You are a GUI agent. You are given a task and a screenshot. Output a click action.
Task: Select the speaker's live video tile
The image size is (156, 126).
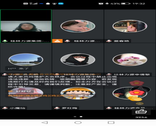point(26,26)
